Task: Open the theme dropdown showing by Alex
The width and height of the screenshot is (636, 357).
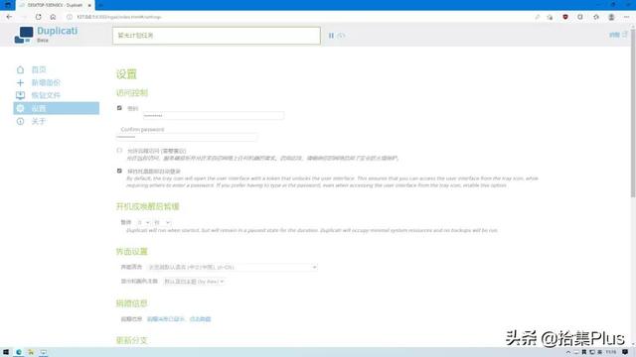Action: 194,282
